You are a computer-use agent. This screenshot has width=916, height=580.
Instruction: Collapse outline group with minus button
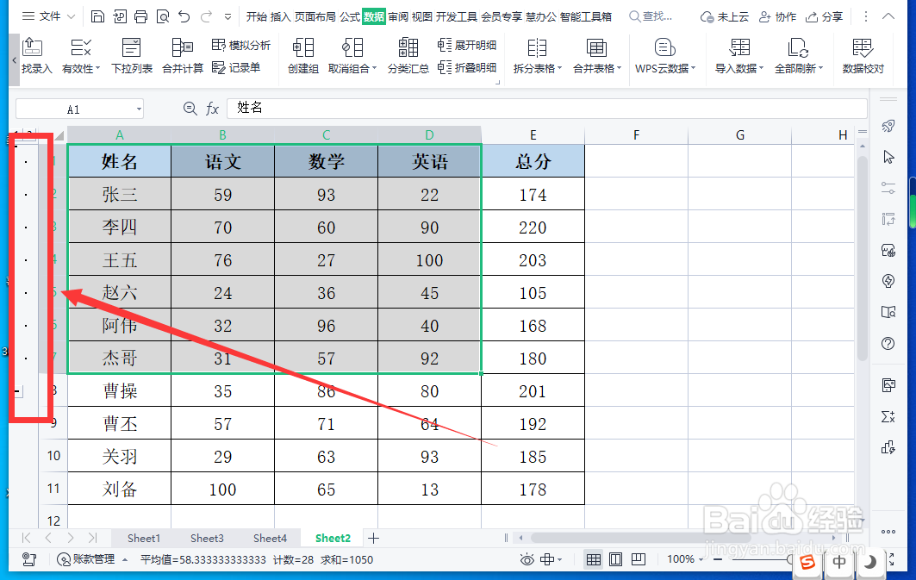[x=17, y=391]
